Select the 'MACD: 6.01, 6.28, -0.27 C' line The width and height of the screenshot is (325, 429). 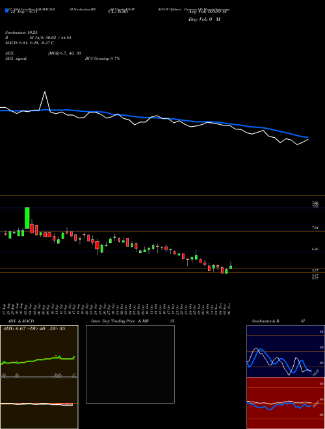point(29,43)
